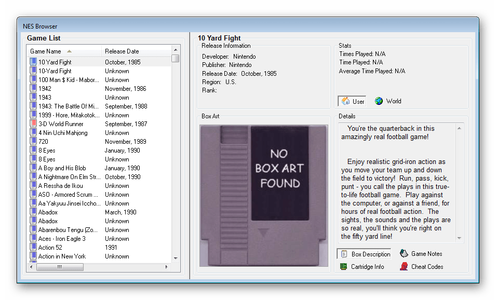Click the cartridge icon beside 1942
The height and width of the screenshot is (300, 496).
pos(33,88)
